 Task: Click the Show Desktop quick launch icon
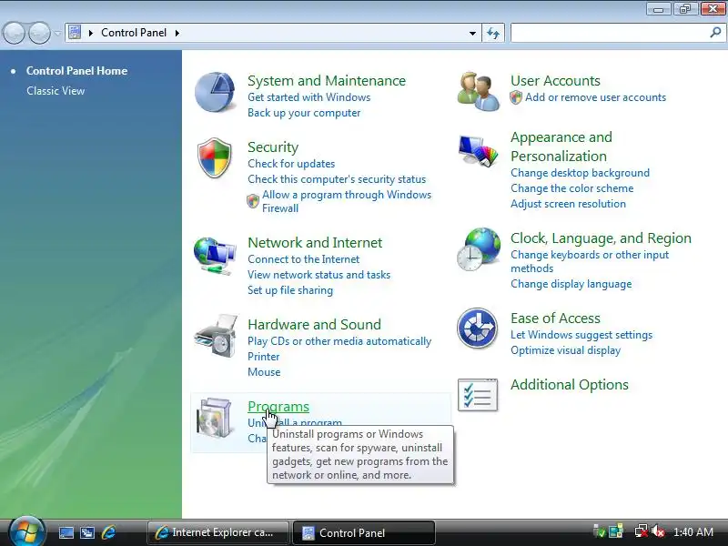click(x=66, y=532)
